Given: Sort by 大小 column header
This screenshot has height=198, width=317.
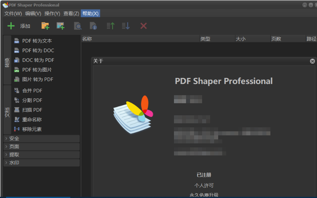Looking at the screenshot, I should point(253,39).
